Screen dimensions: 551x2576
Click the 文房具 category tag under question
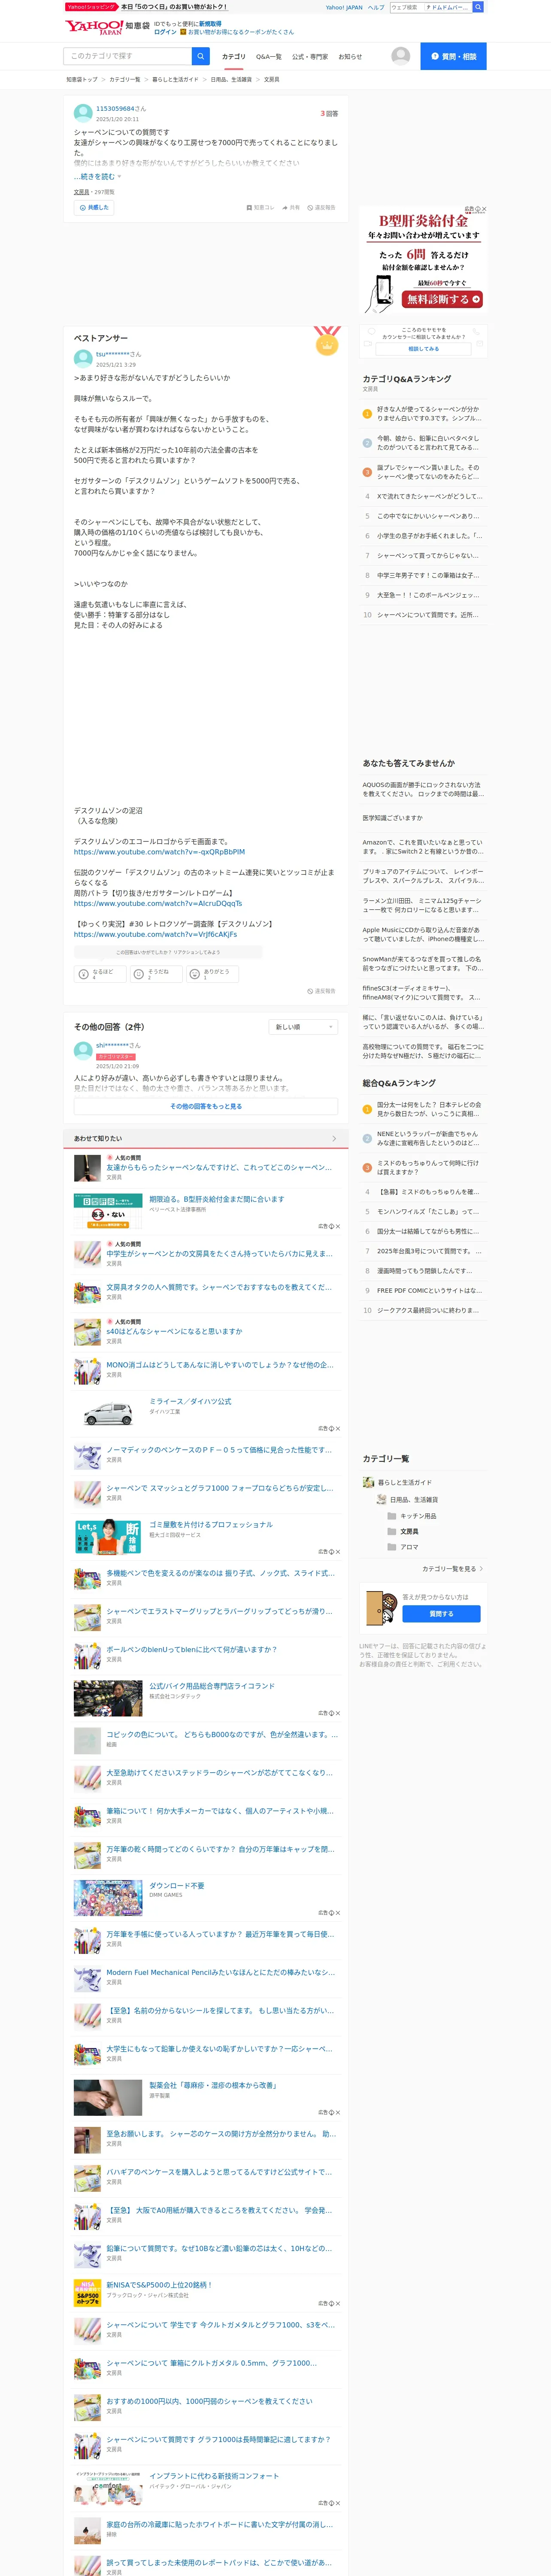click(x=81, y=192)
